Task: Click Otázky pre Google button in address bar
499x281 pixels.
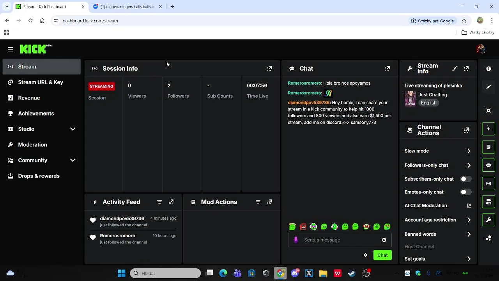Action: (432, 21)
